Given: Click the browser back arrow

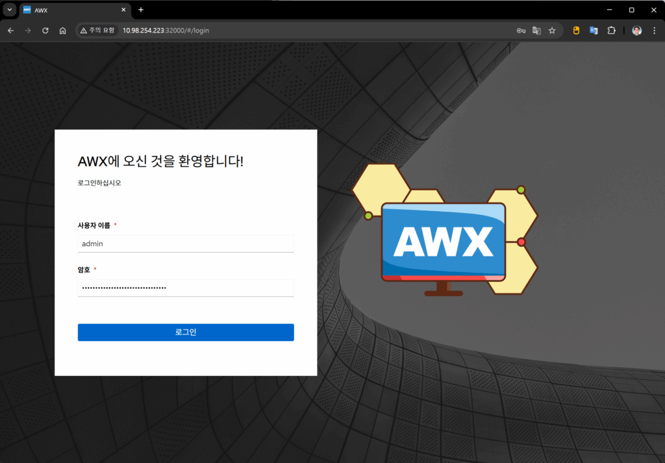Looking at the screenshot, I should 10,31.
